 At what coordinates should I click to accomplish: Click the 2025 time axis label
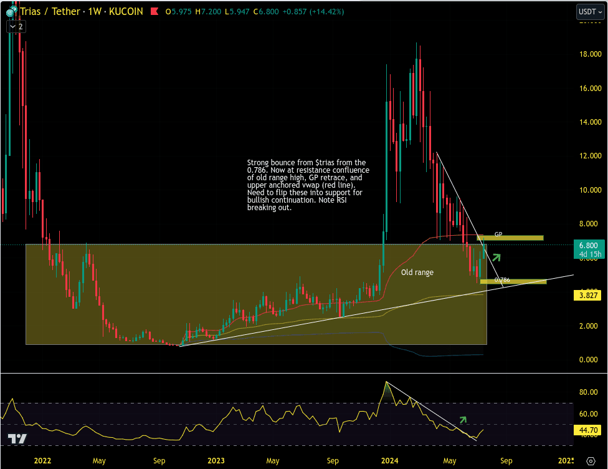pyautogui.click(x=566, y=461)
